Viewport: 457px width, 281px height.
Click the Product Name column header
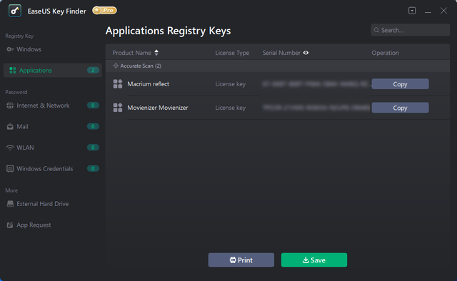pos(131,53)
